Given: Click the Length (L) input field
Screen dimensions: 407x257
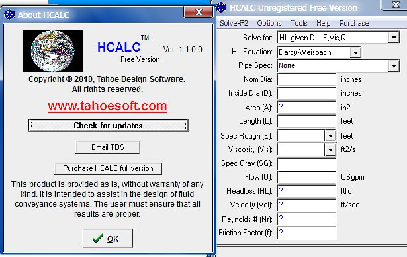Looking at the screenshot, I should tap(306, 122).
